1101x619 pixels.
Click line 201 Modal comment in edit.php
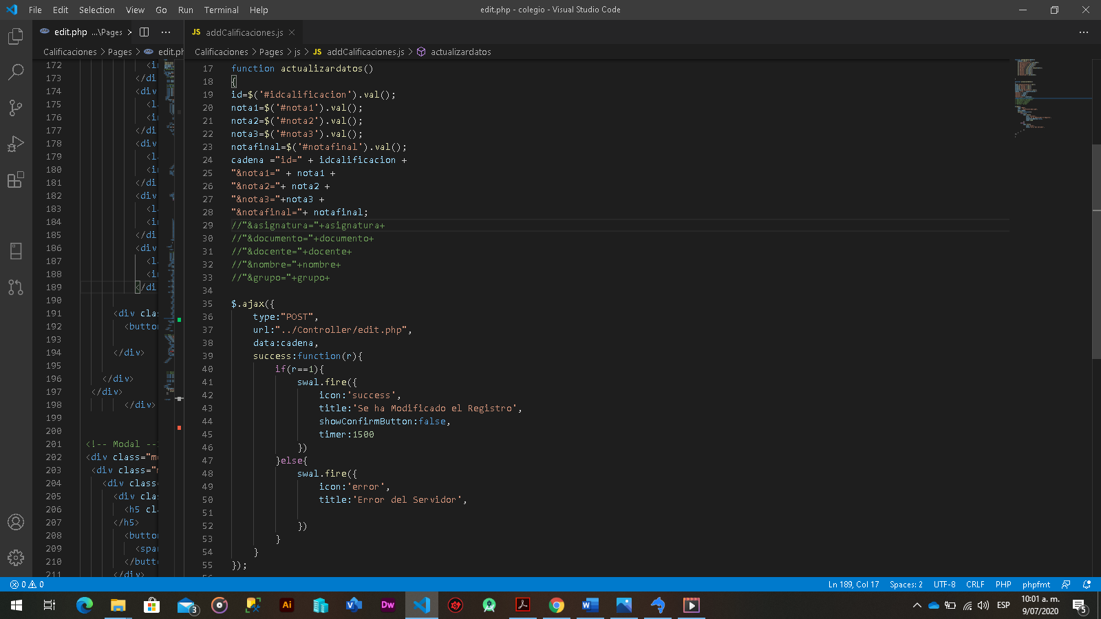121,444
